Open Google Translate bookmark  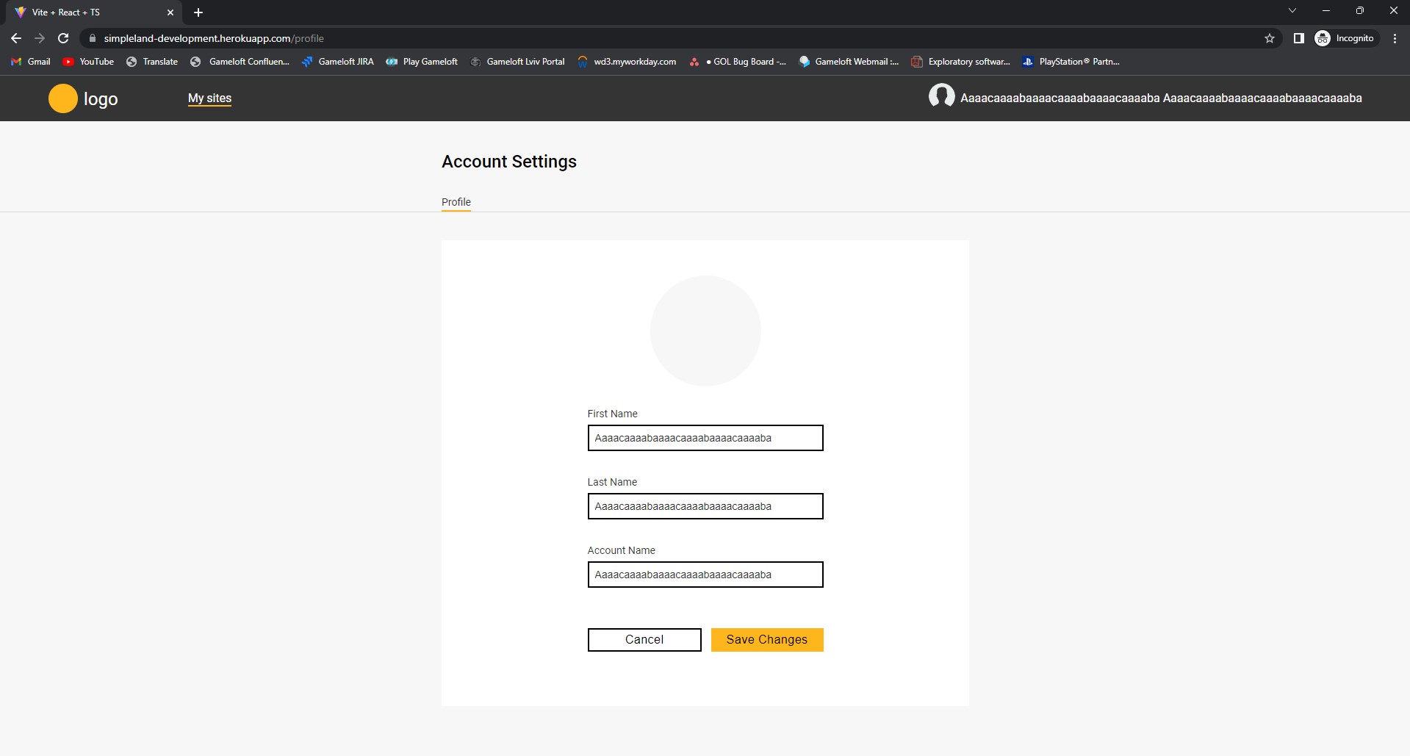click(152, 62)
